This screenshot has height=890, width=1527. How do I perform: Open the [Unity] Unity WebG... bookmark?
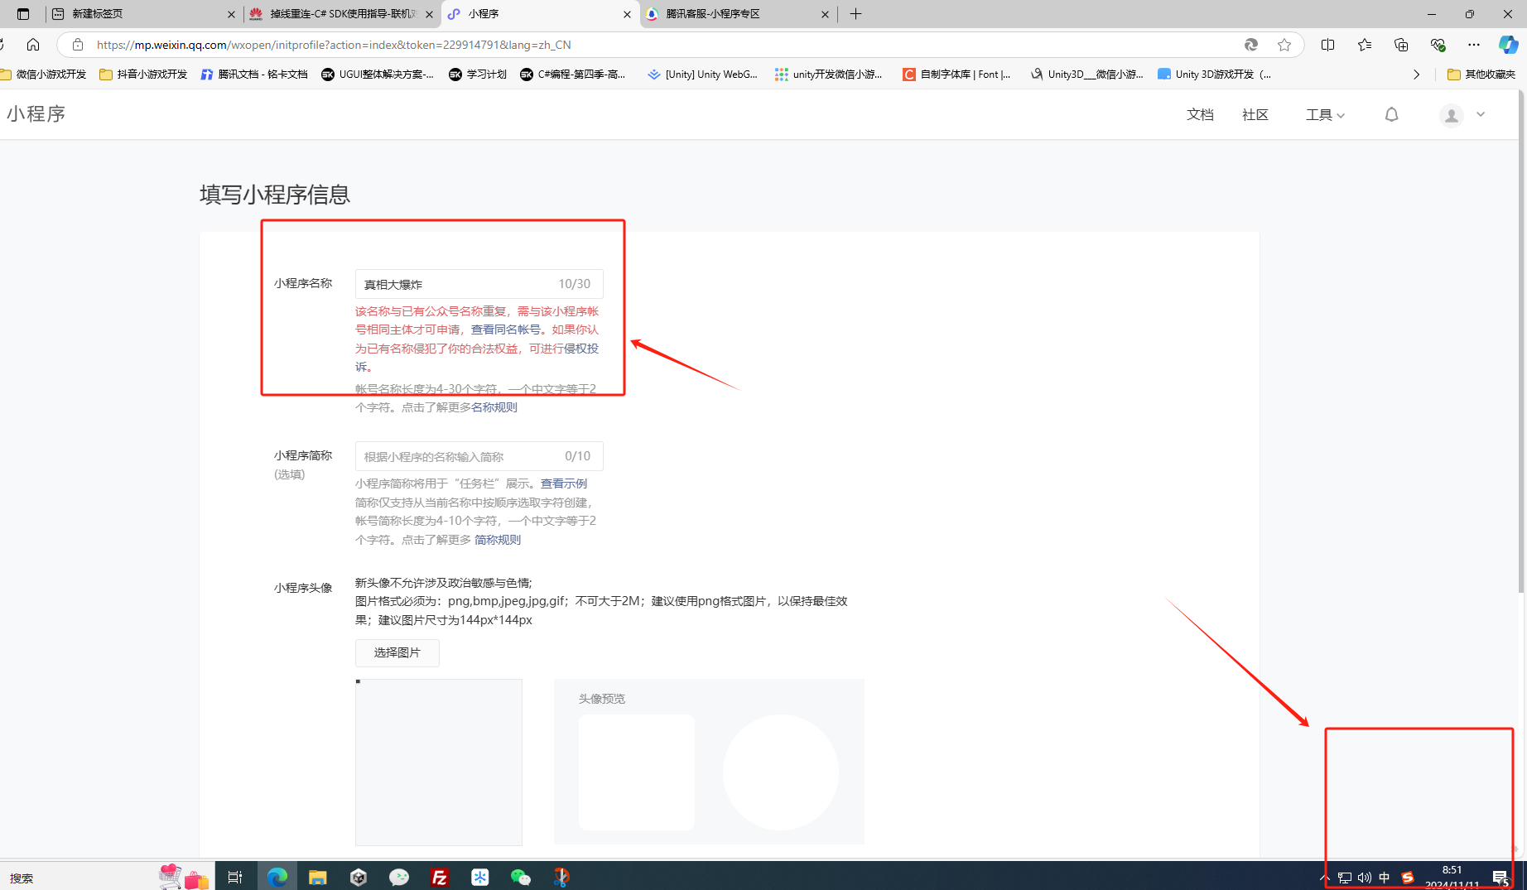[703, 75]
